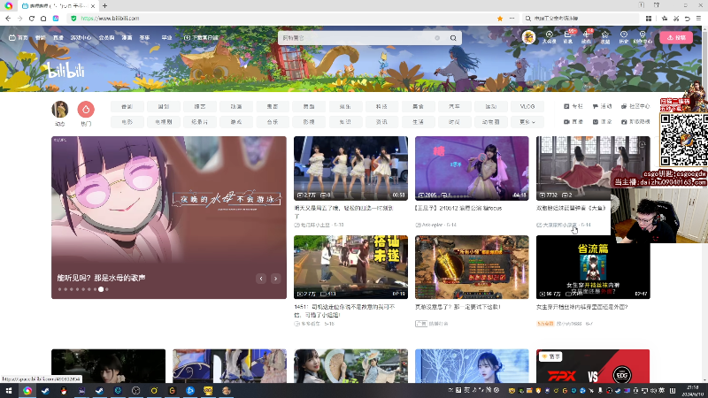Open the user avatar in the top navigation
This screenshot has width=708, height=398.
[528, 37]
